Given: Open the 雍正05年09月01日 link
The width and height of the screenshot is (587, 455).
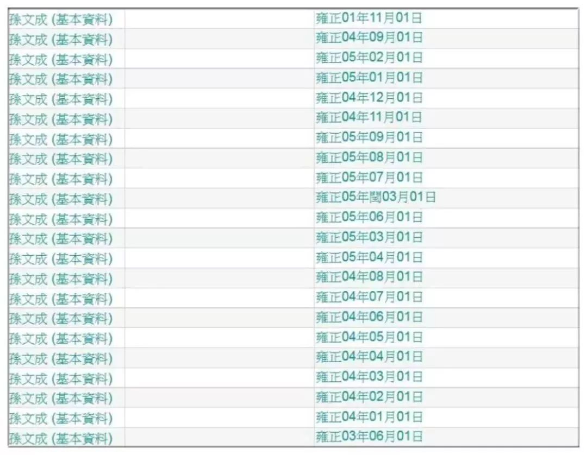Looking at the screenshot, I should coord(369,138).
